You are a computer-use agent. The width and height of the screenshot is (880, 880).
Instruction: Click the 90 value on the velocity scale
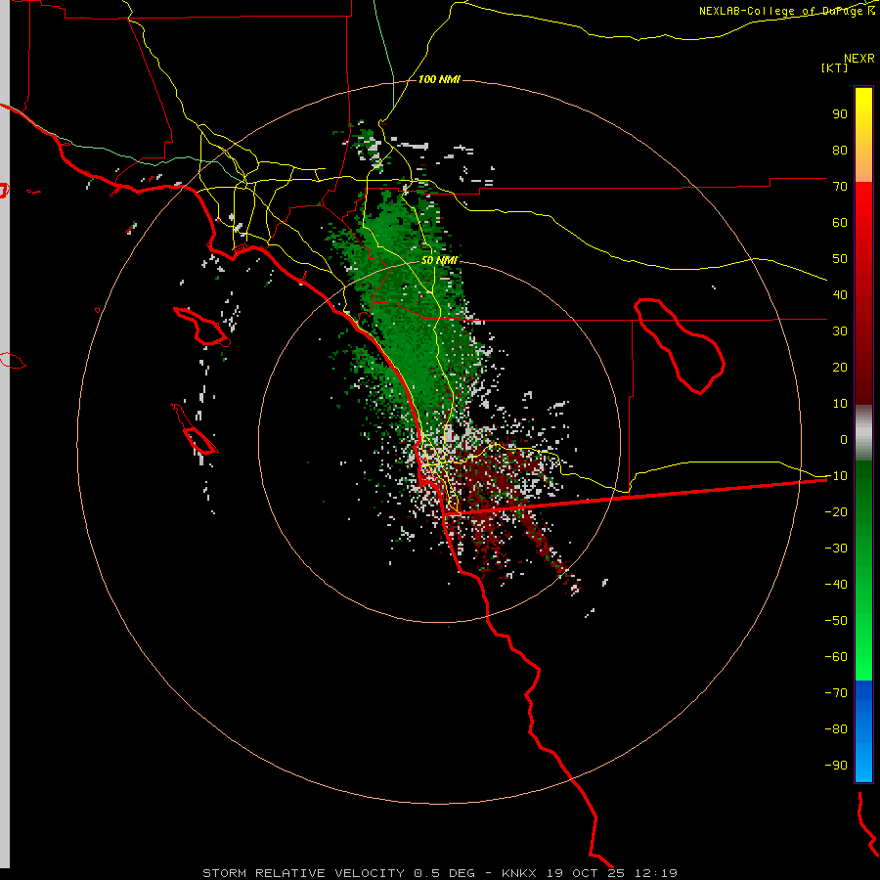[840, 114]
